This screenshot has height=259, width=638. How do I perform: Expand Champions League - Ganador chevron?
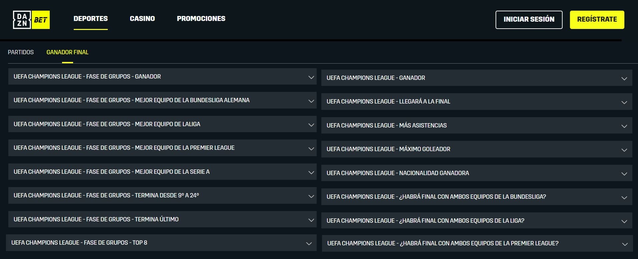tap(624, 79)
